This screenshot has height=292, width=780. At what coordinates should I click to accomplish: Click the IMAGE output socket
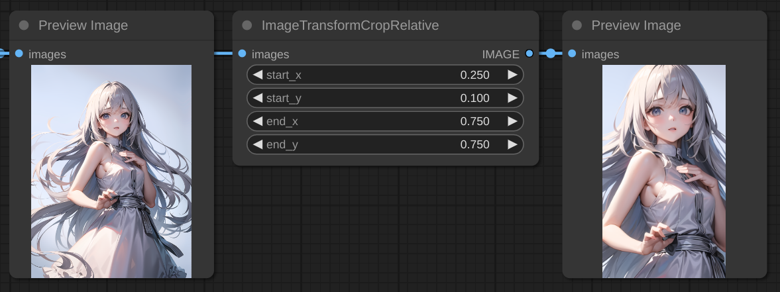(x=529, y=54)
